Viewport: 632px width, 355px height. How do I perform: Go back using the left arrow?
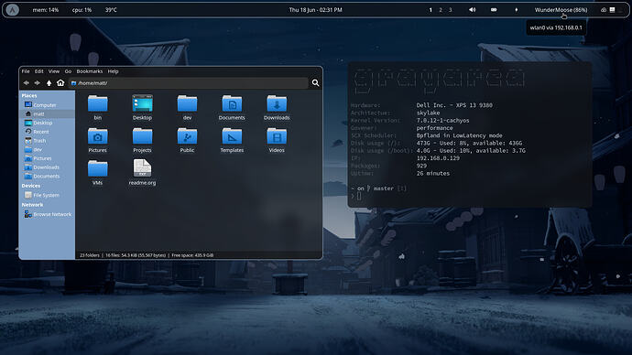27,83
